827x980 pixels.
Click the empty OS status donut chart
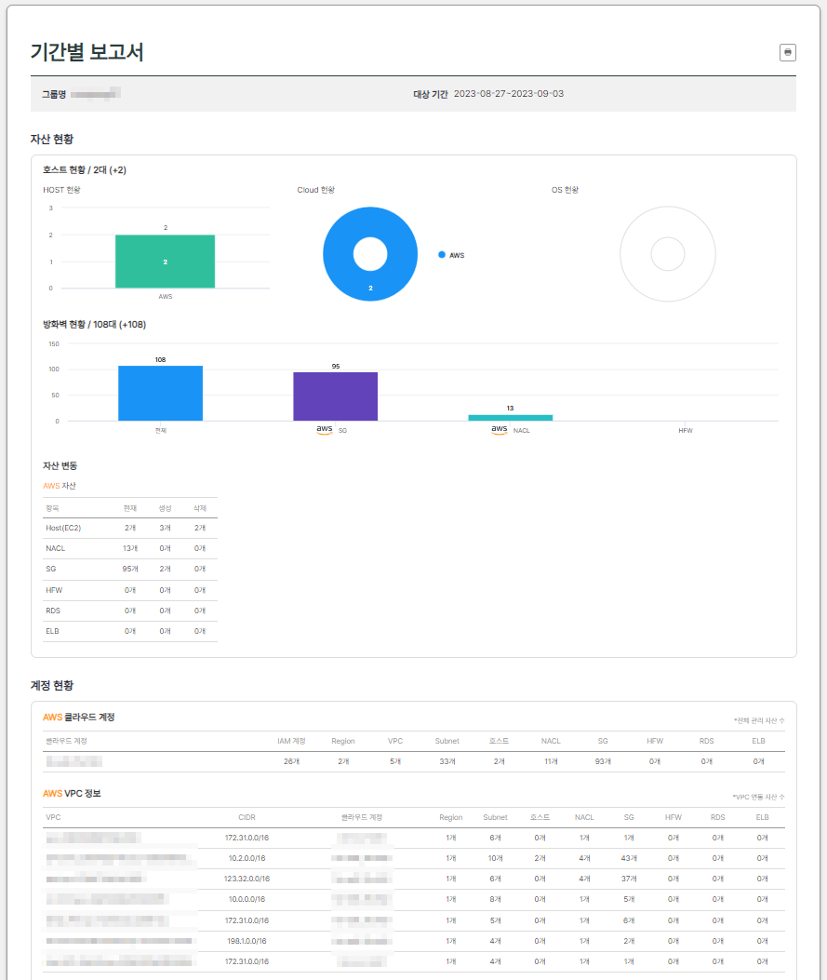668,254
